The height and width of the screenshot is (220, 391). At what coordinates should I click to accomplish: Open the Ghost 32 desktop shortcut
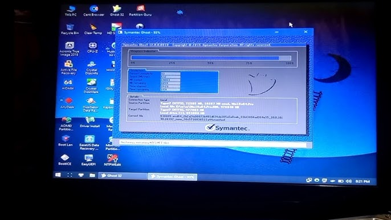117,11
